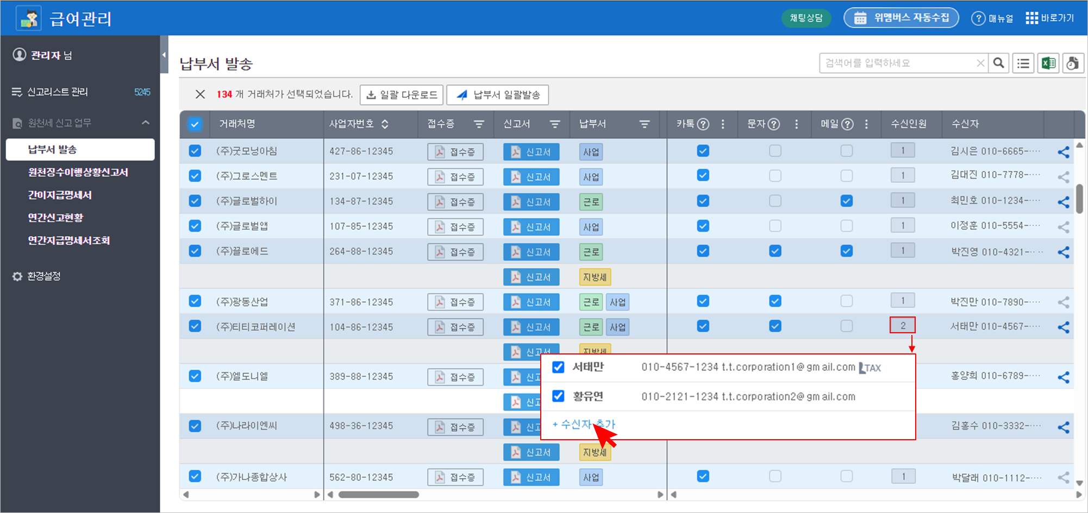
Task: Click the document history clock icon
Action: [x=1073, y=63]
